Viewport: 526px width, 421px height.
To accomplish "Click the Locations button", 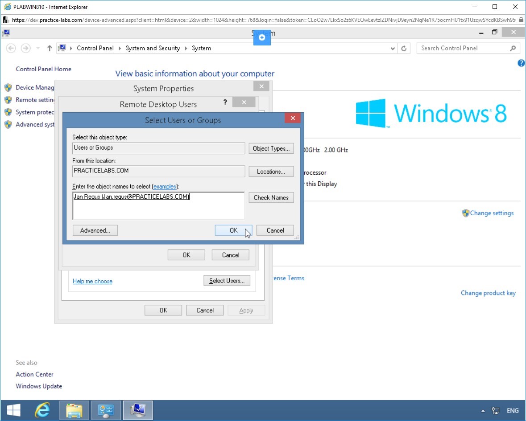I will pyautogui.click(x=271, y=172).
